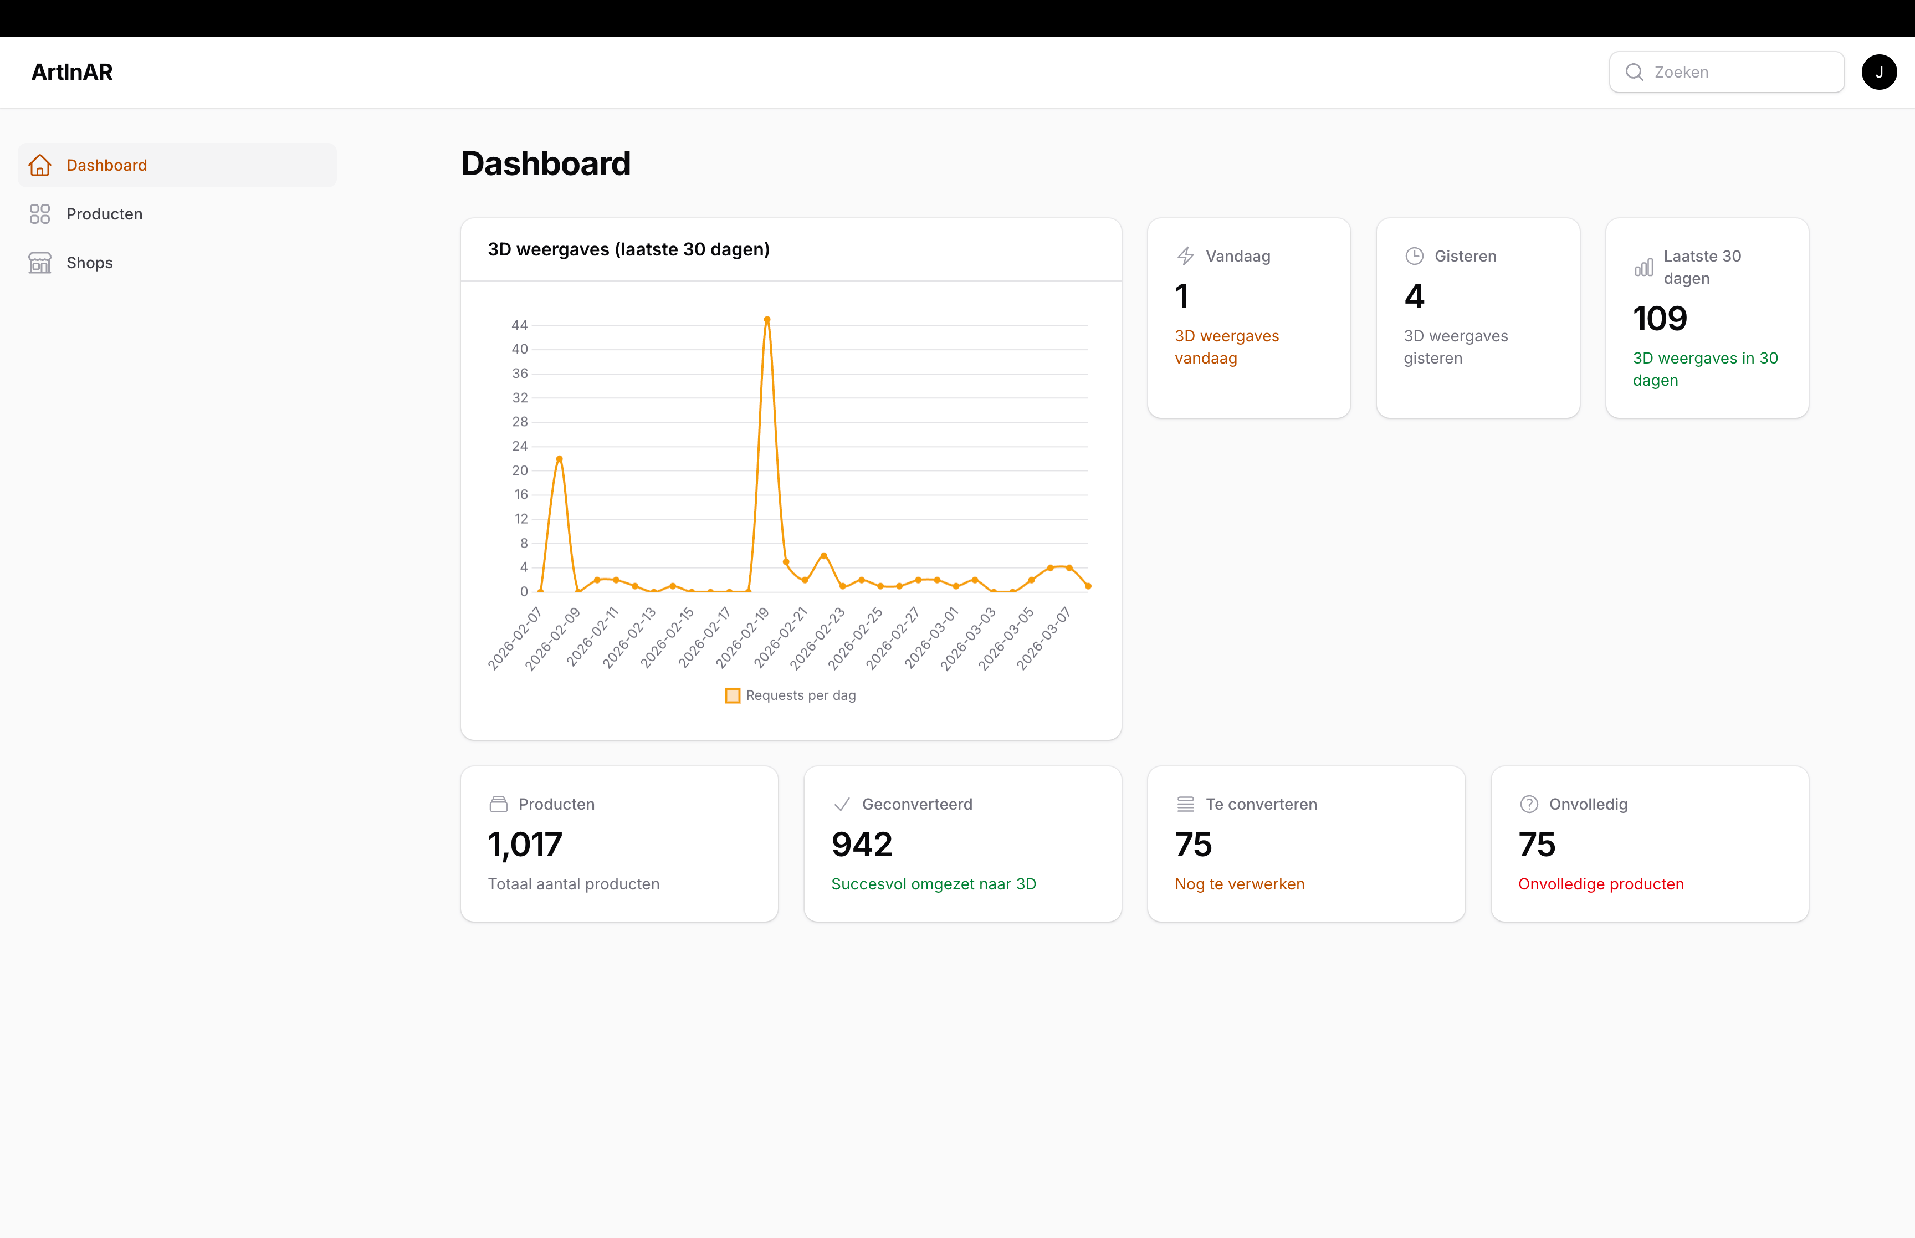The width and height of the screenshot is (1915, 1238).
Task: Open the Shops menu item
Action: coord(89,263)
